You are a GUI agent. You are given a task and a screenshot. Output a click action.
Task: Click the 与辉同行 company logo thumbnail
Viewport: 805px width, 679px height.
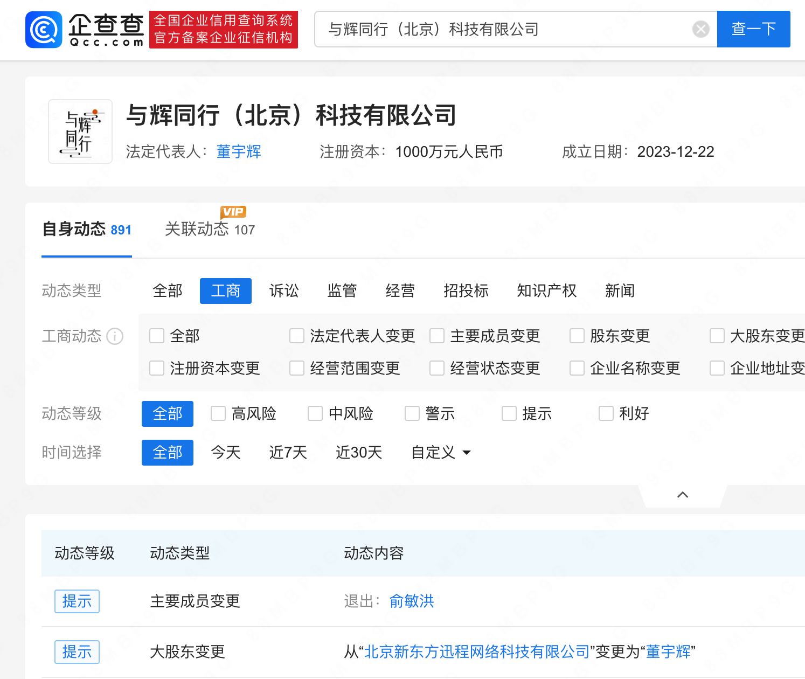click(80, 131)
